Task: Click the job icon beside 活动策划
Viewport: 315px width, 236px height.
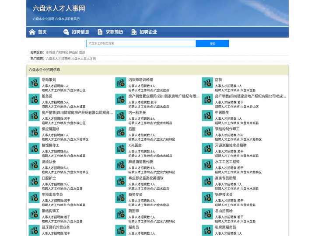Action: [34, 83]
